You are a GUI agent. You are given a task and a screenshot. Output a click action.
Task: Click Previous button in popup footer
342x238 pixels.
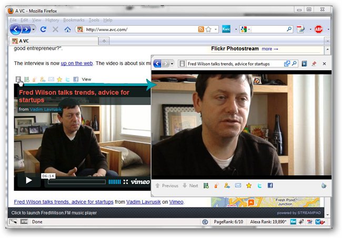point(167,186)
